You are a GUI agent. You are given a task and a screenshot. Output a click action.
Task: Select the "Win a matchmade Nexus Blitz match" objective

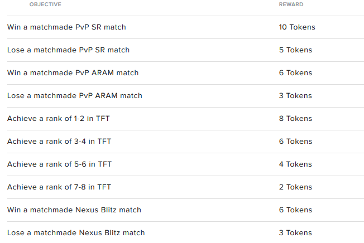[74, 210]
